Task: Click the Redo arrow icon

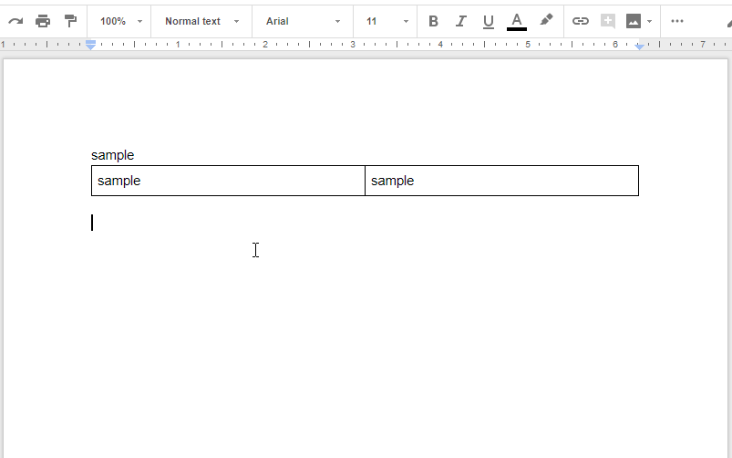Action: [15, 21]
